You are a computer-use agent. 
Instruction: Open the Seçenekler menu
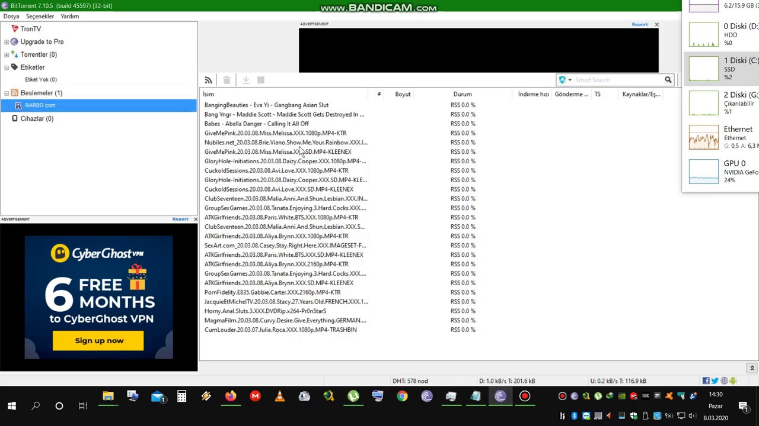(x=40, y=17)
